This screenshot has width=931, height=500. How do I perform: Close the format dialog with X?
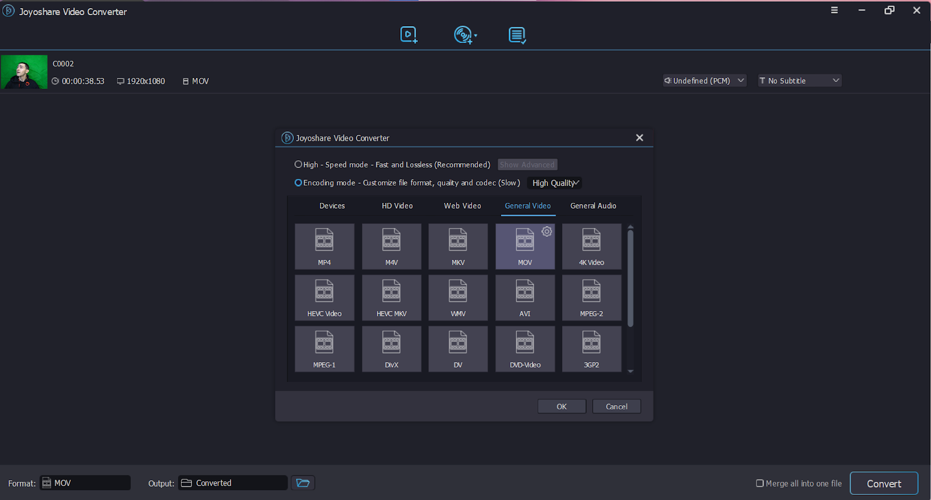[x=639, y=138]
